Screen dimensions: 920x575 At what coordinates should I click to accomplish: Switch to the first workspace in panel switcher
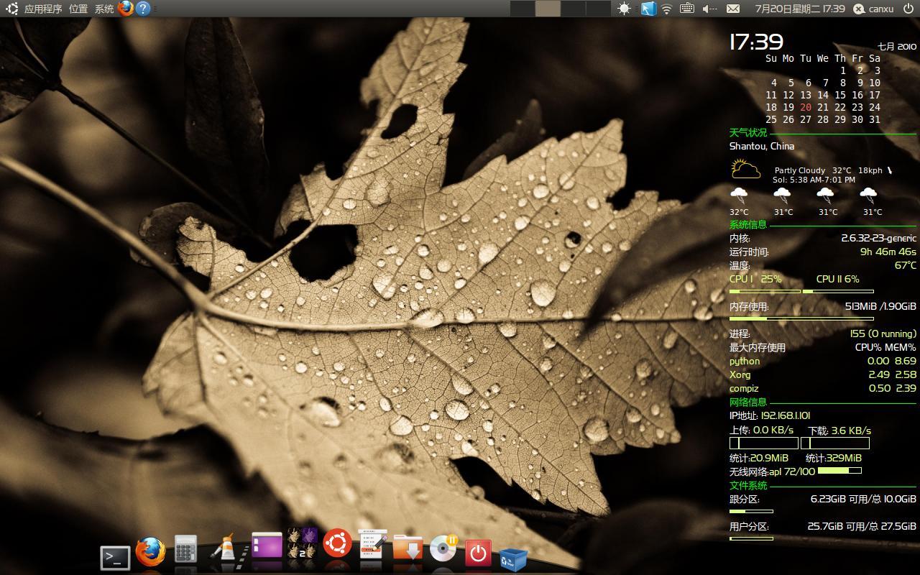(523, 9)
